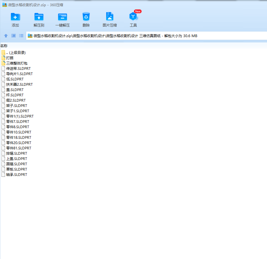Viewport: 267px width, 259px height.
Task: Switch to the thumbnail view icon
Action: [14, 36]
